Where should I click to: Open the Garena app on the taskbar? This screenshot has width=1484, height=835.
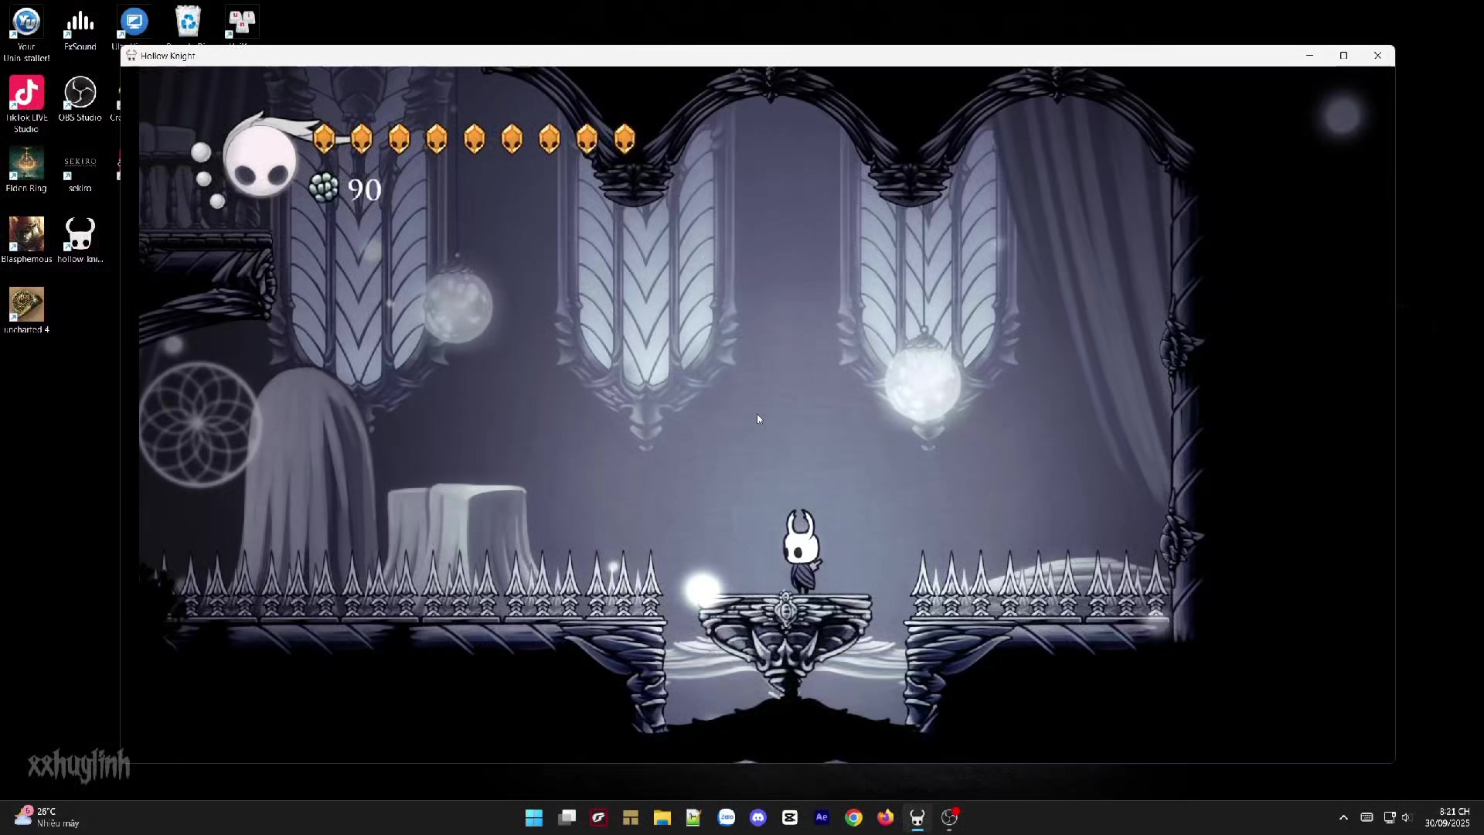pos(598,818)
